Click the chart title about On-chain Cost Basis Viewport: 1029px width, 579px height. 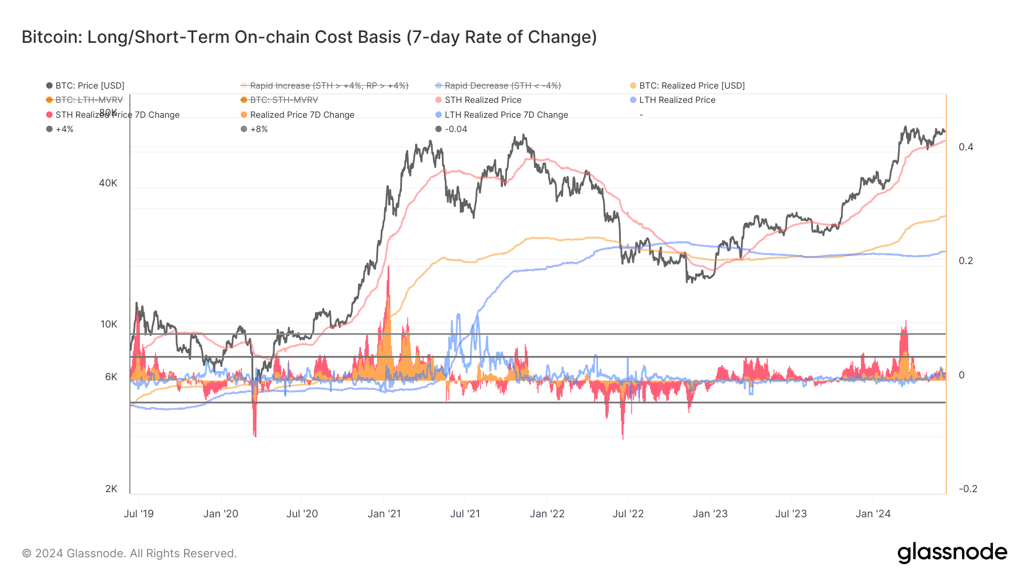309,37
